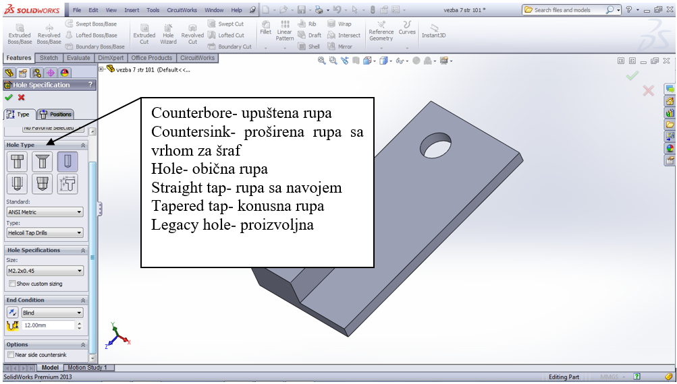Click the Mirror tool

[340, 46]
